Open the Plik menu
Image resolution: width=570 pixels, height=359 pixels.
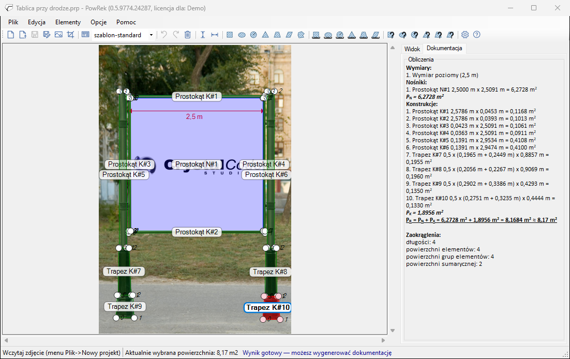pyautogui.click(x=13, y=22)
